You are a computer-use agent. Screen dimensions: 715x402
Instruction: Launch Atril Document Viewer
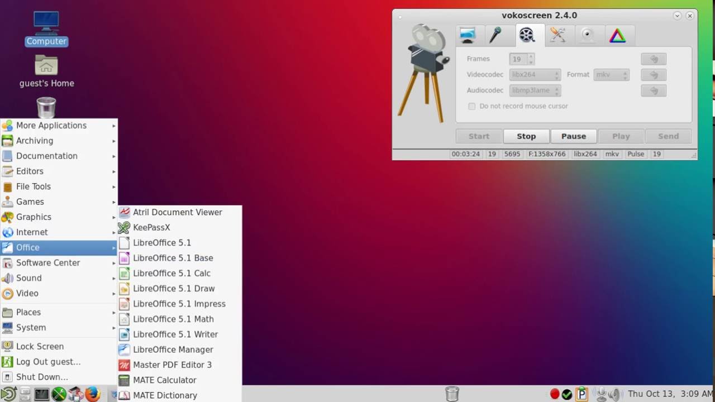[179, 212]
